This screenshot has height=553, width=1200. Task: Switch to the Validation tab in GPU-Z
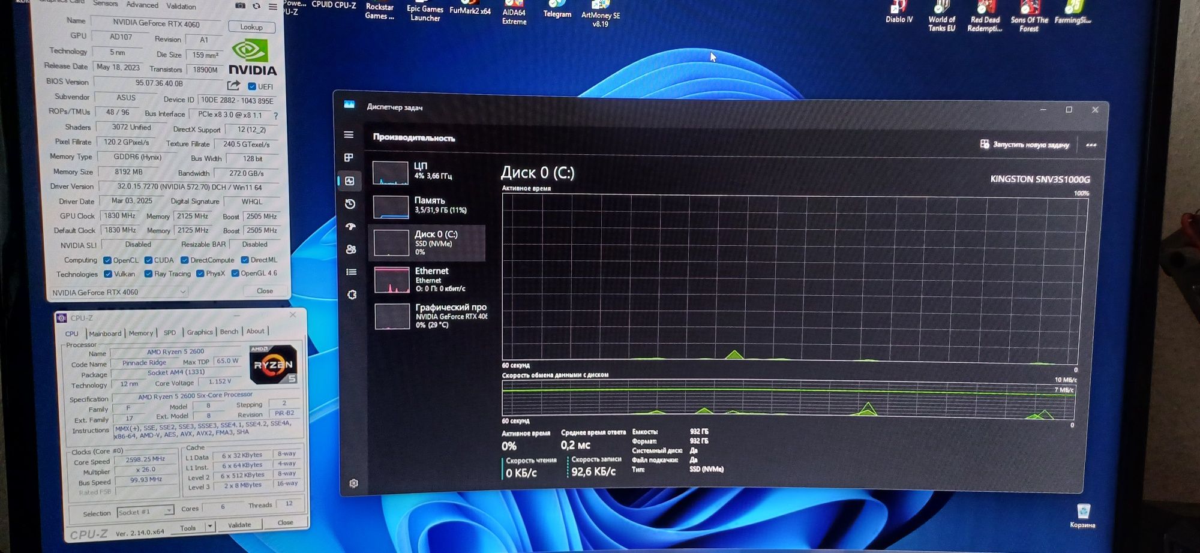point(181,6)
